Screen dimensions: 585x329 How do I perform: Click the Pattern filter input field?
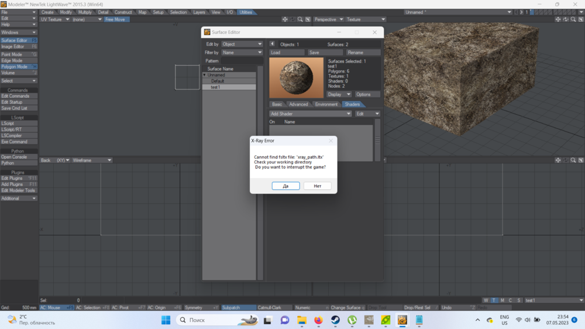coord(241,61)
